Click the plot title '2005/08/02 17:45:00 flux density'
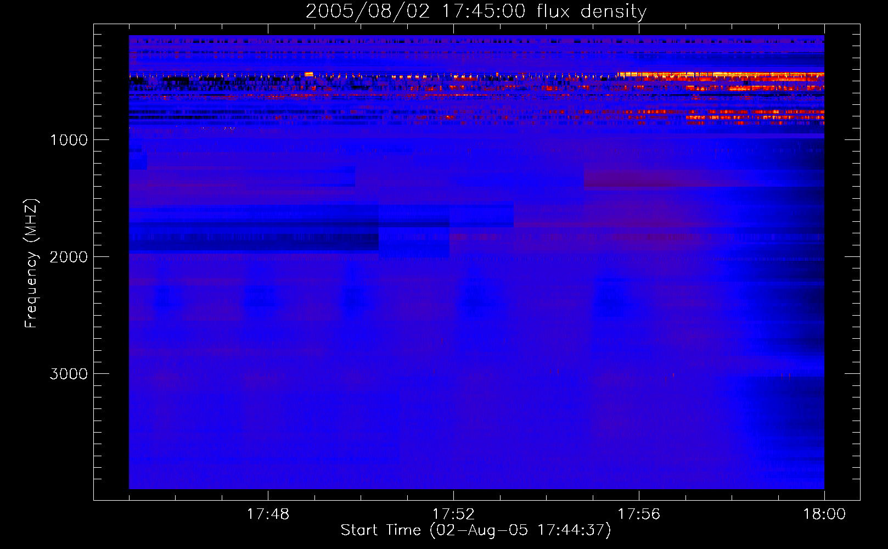The width and height of the screenshot is (888, 549). pos(476,12)
